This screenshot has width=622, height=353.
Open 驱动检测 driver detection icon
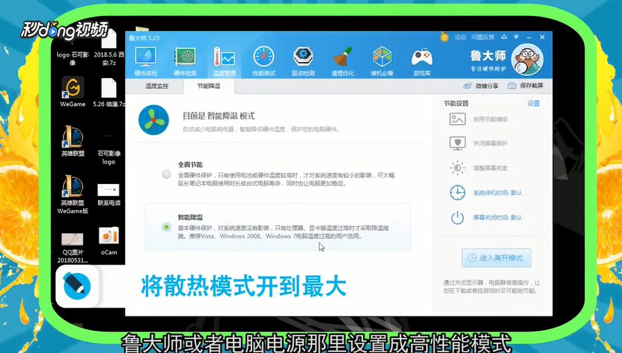coord(303,61)
